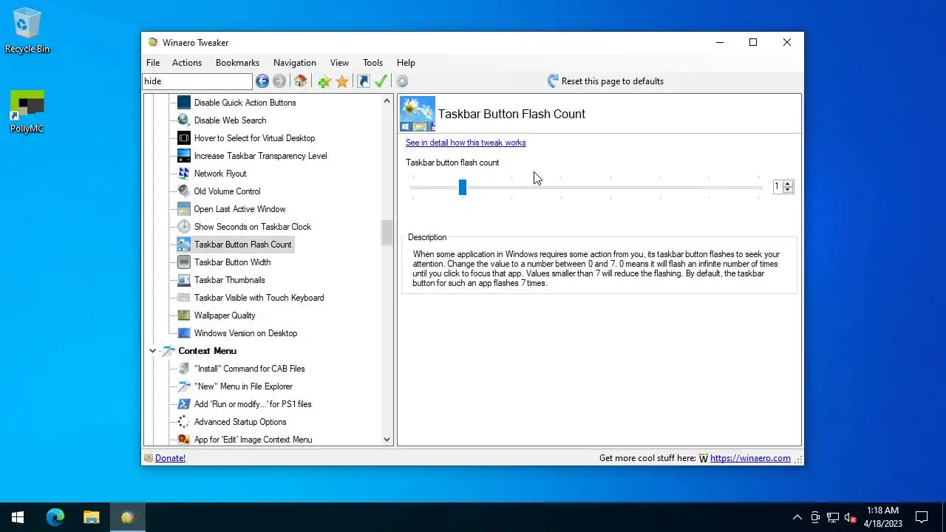The width and height of the screenshot is (946, 532).
Task: Click the green checkmark toolbar icon
Action: (x=381, y=81)
